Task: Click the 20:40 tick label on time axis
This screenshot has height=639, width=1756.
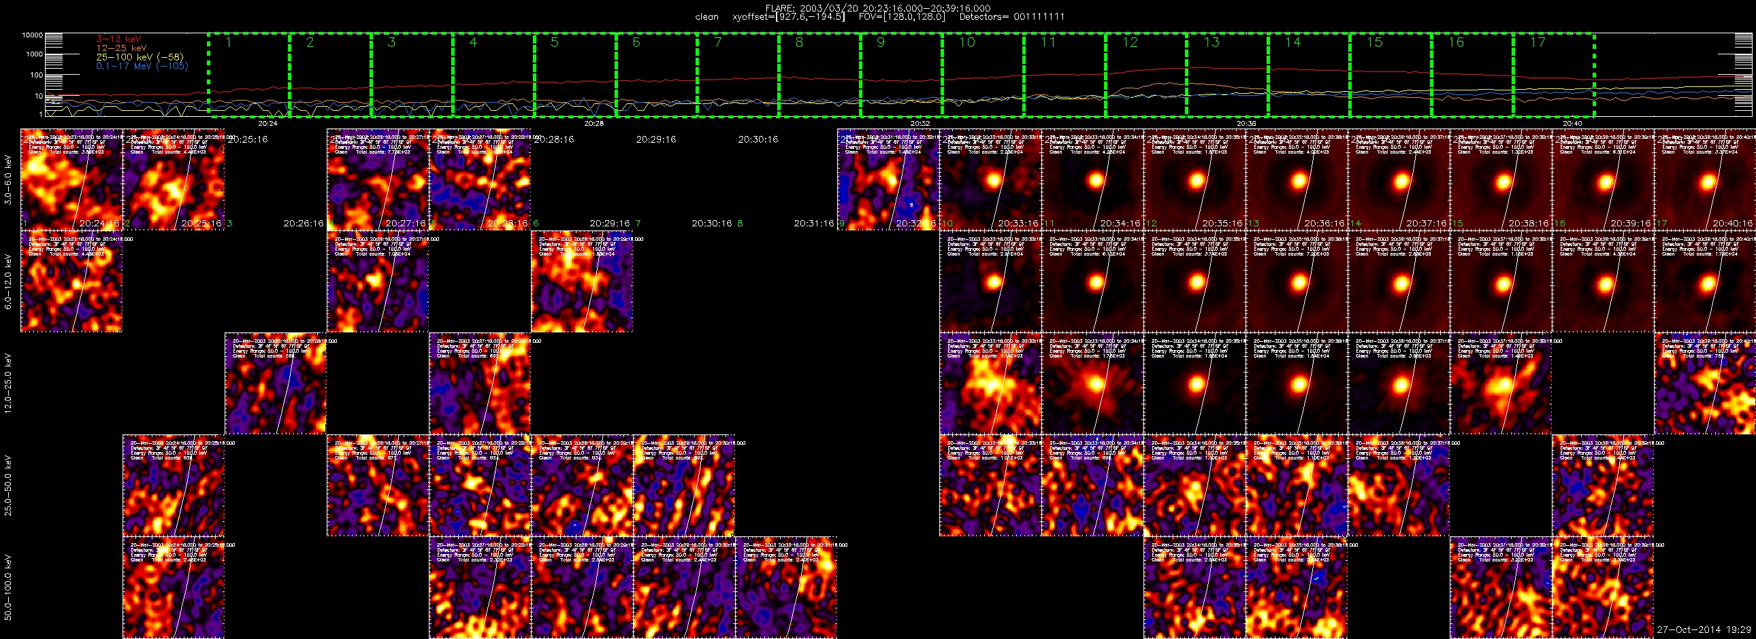Action: point(1573,123)
